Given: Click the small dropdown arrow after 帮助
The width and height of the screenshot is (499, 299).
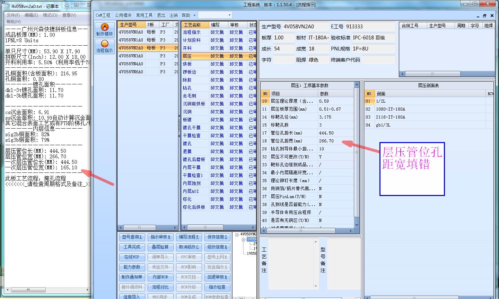Looking at the screenshot, I should coord(194,15).
